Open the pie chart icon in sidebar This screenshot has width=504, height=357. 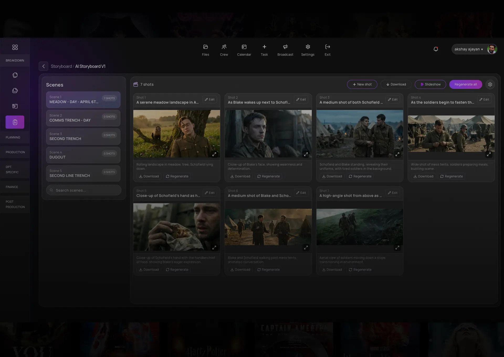pos(15,91)
